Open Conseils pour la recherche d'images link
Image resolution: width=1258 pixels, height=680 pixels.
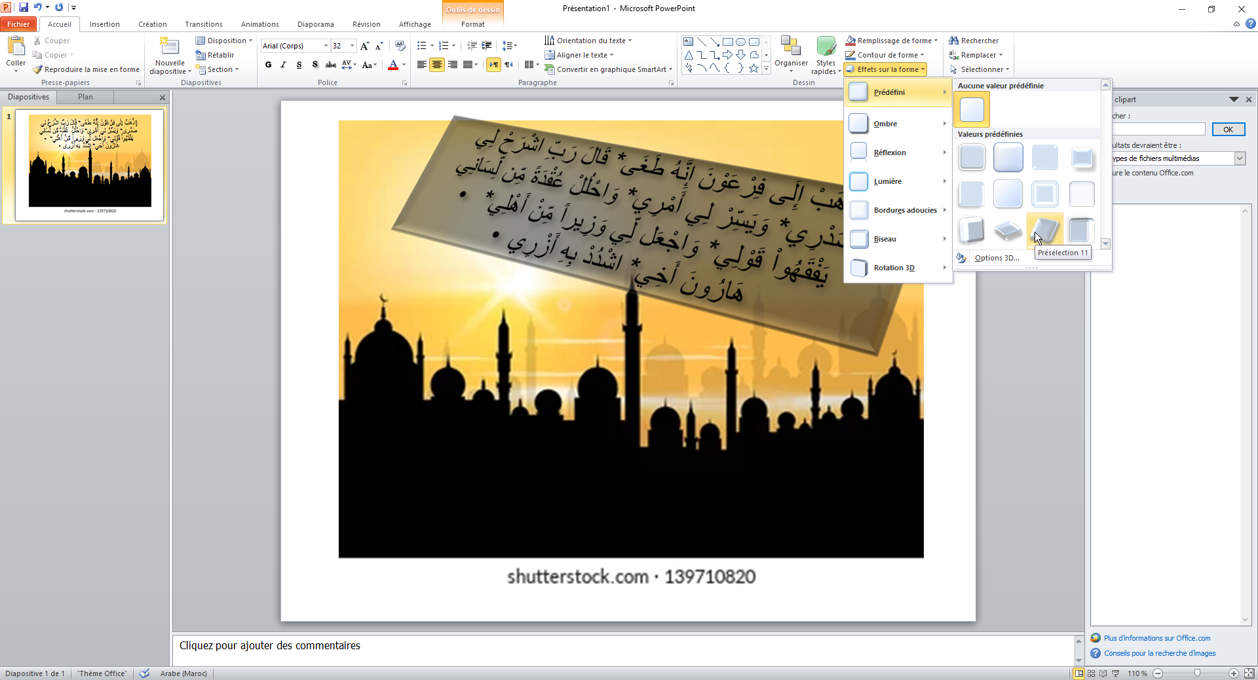pyautogui.click(x=1160, y=653)
